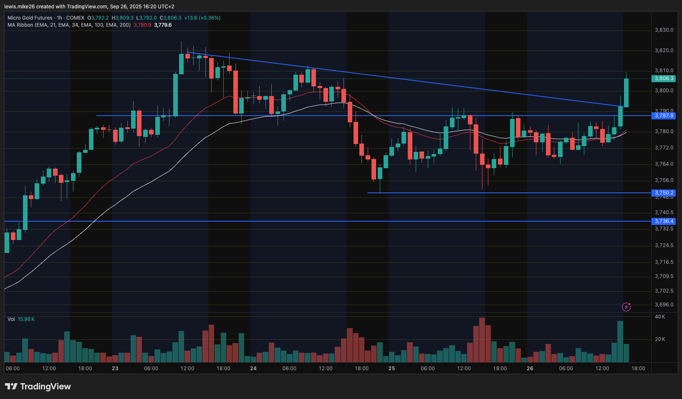Click the 3,696.0 price axis label

664,305
